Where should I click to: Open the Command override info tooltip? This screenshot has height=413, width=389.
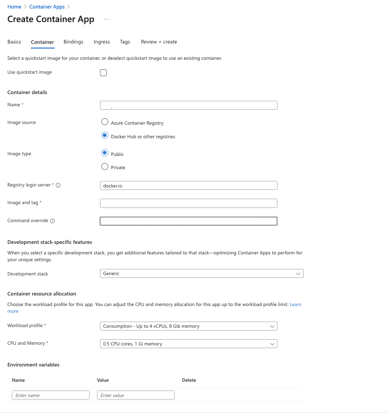coord(53,221)
